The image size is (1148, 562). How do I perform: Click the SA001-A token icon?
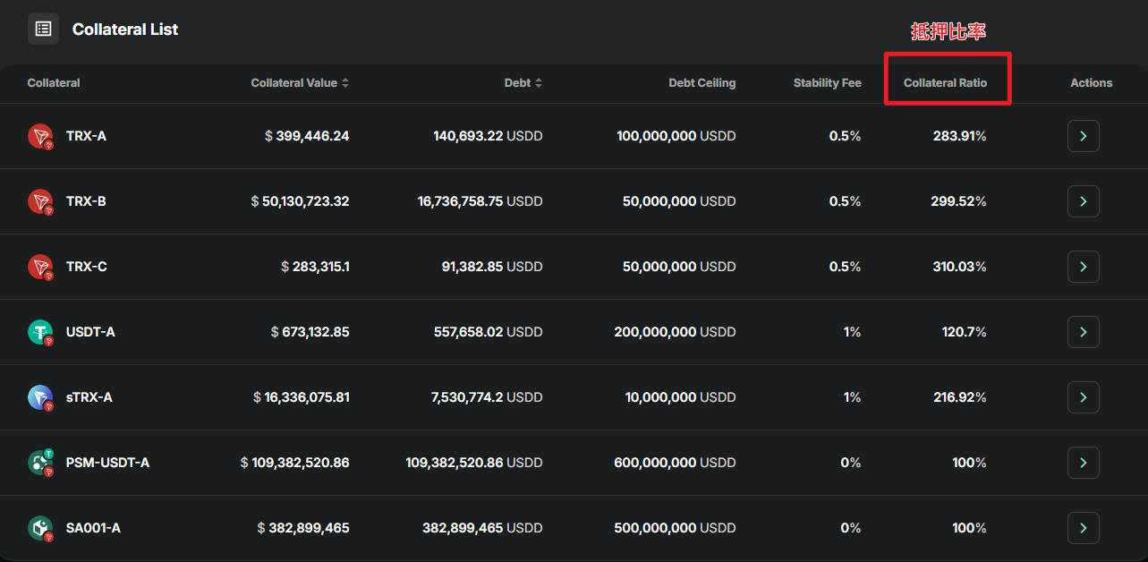pyautogui.click(x=40, y=528)
